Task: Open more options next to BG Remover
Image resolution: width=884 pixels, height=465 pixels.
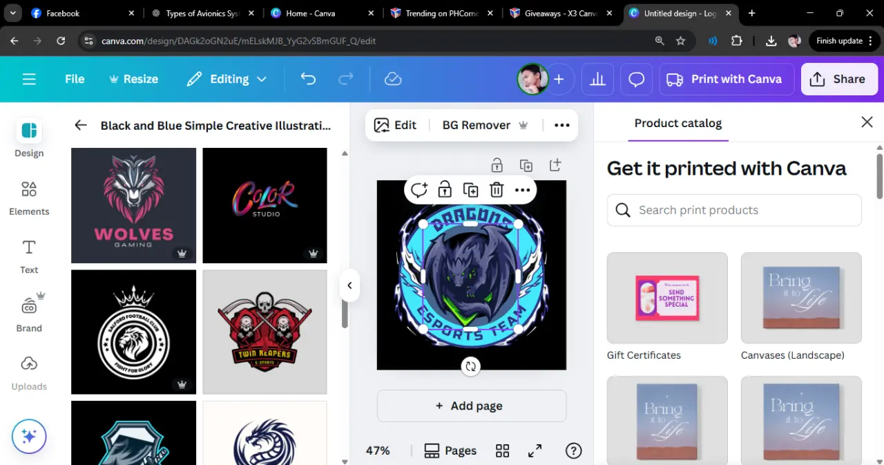Action: (x=561, y=125)
